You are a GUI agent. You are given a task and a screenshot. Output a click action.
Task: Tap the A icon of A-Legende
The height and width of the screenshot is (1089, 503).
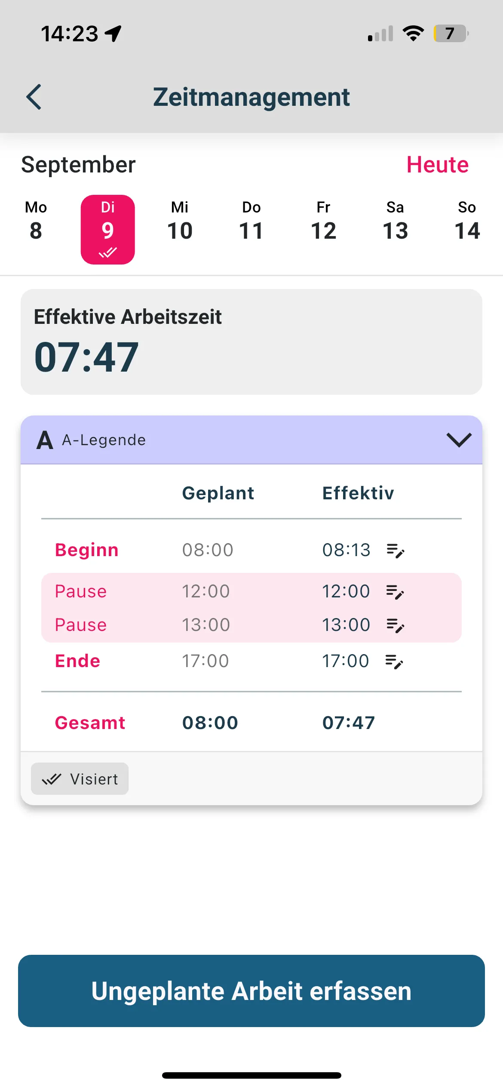point(45,440)
